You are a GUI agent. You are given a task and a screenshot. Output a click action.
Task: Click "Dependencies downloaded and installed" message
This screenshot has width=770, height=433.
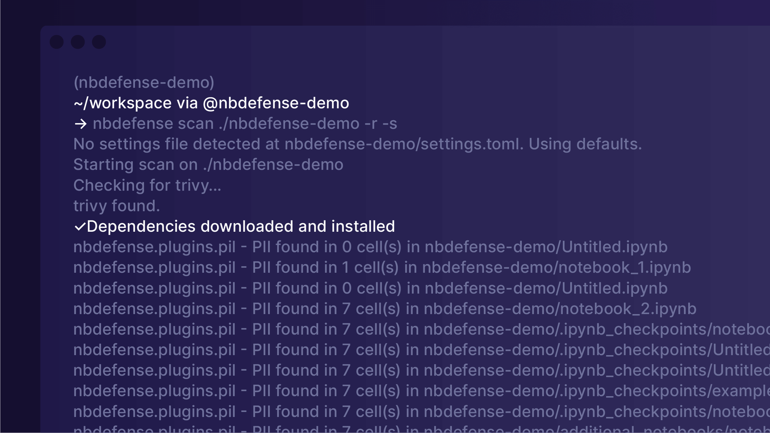click(x=241, y=227)
